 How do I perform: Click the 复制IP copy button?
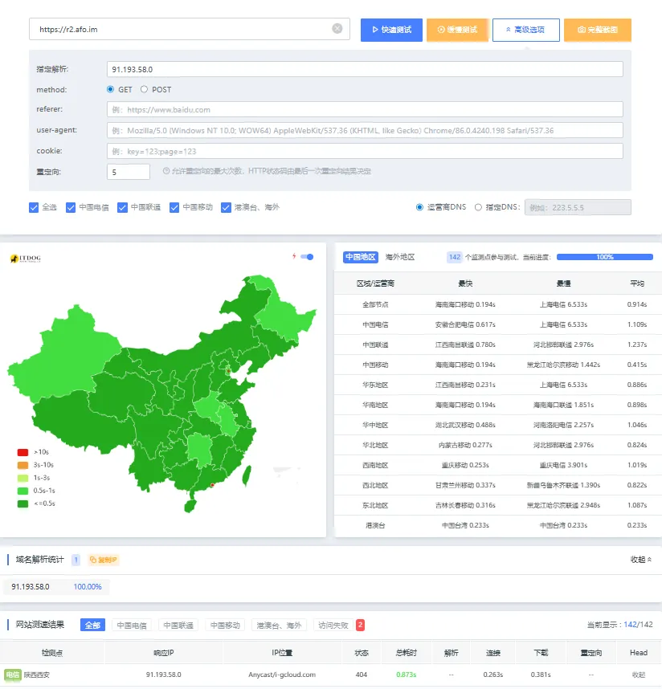[x=104, y=560]
